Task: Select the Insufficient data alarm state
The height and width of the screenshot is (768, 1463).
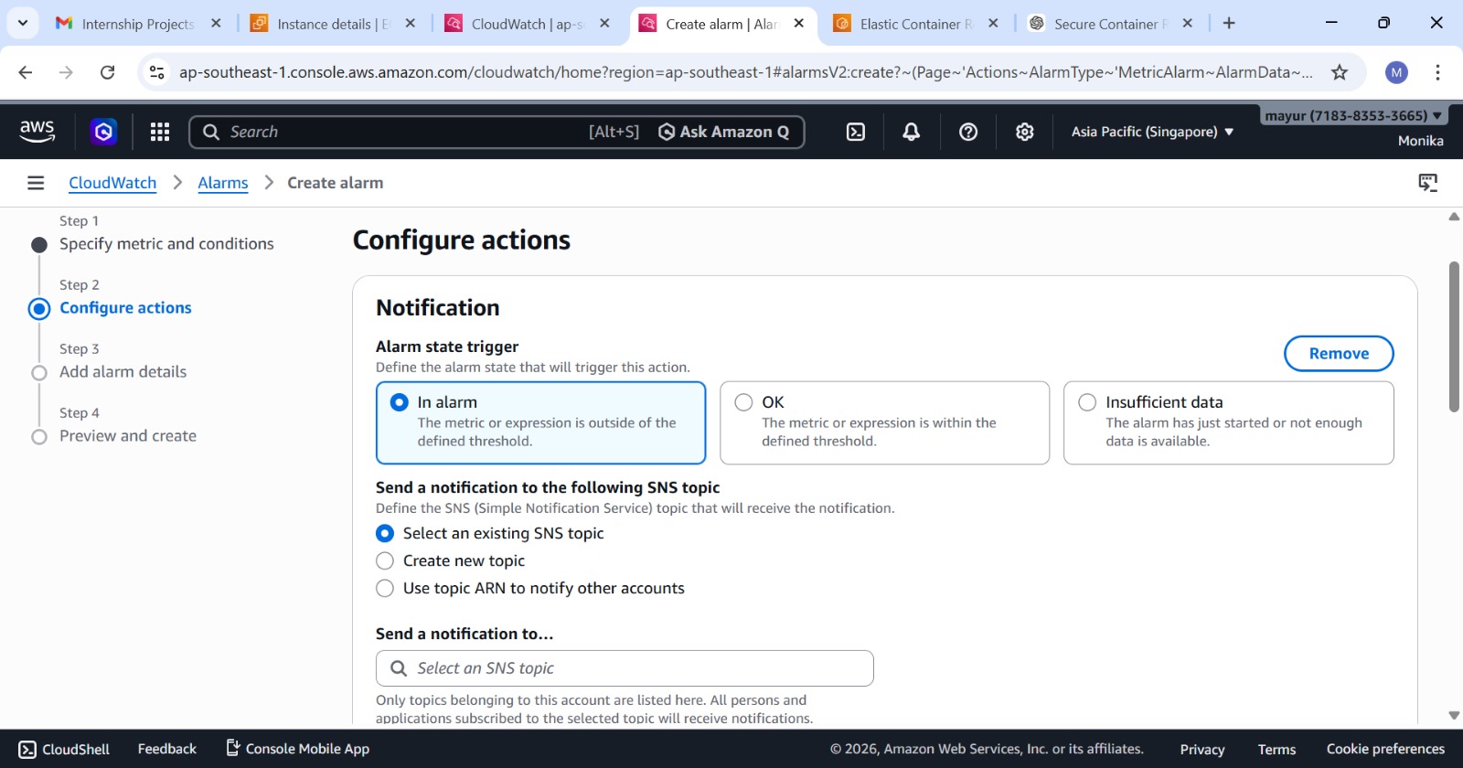Action: [x=1087, y=402]
